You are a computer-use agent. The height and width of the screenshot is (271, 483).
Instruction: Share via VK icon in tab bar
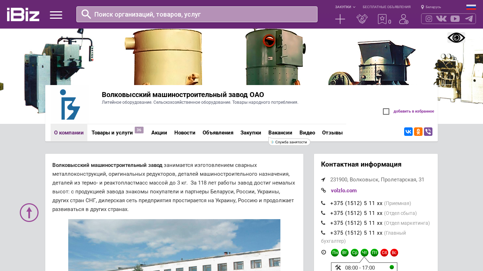click(x=408, y=132)
